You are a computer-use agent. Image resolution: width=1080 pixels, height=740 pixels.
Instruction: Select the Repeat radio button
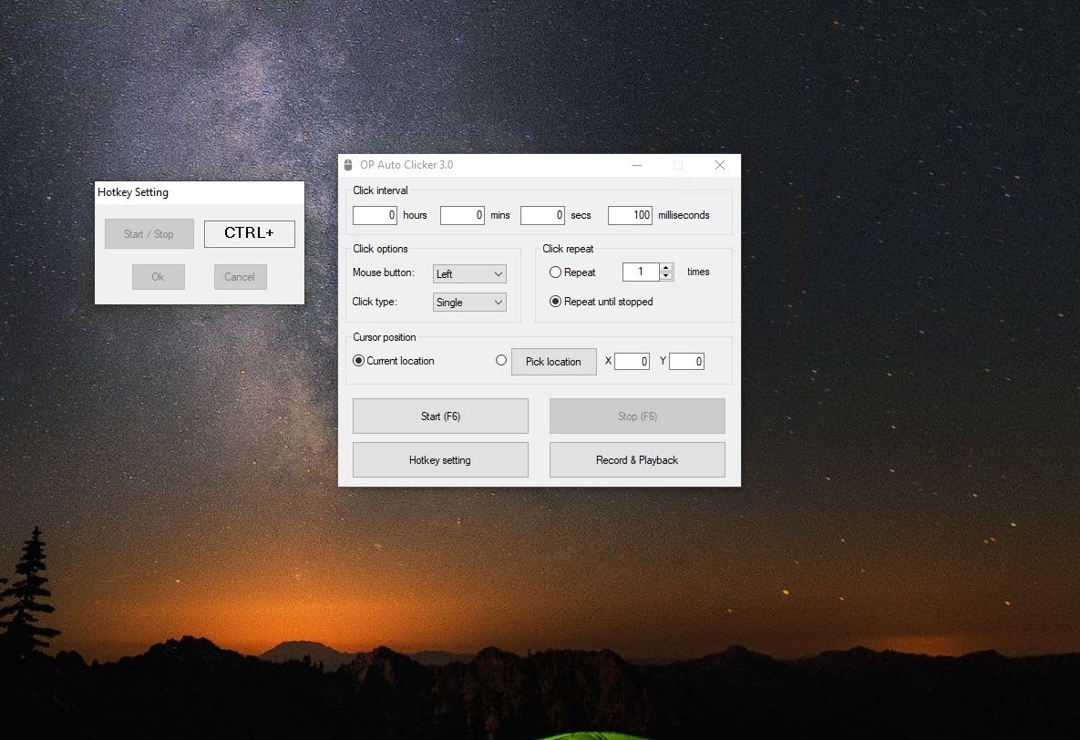coord(555,272)
